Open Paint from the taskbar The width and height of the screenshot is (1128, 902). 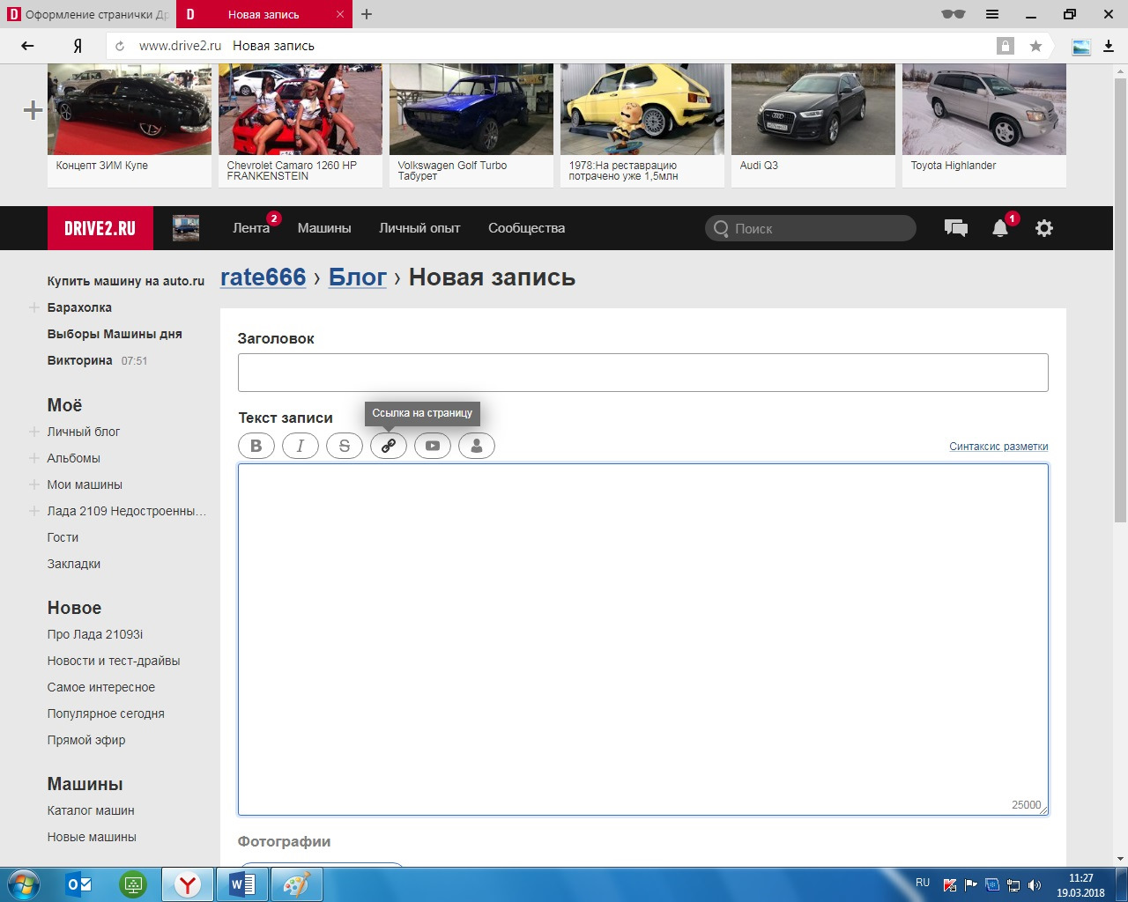(296, 884)
